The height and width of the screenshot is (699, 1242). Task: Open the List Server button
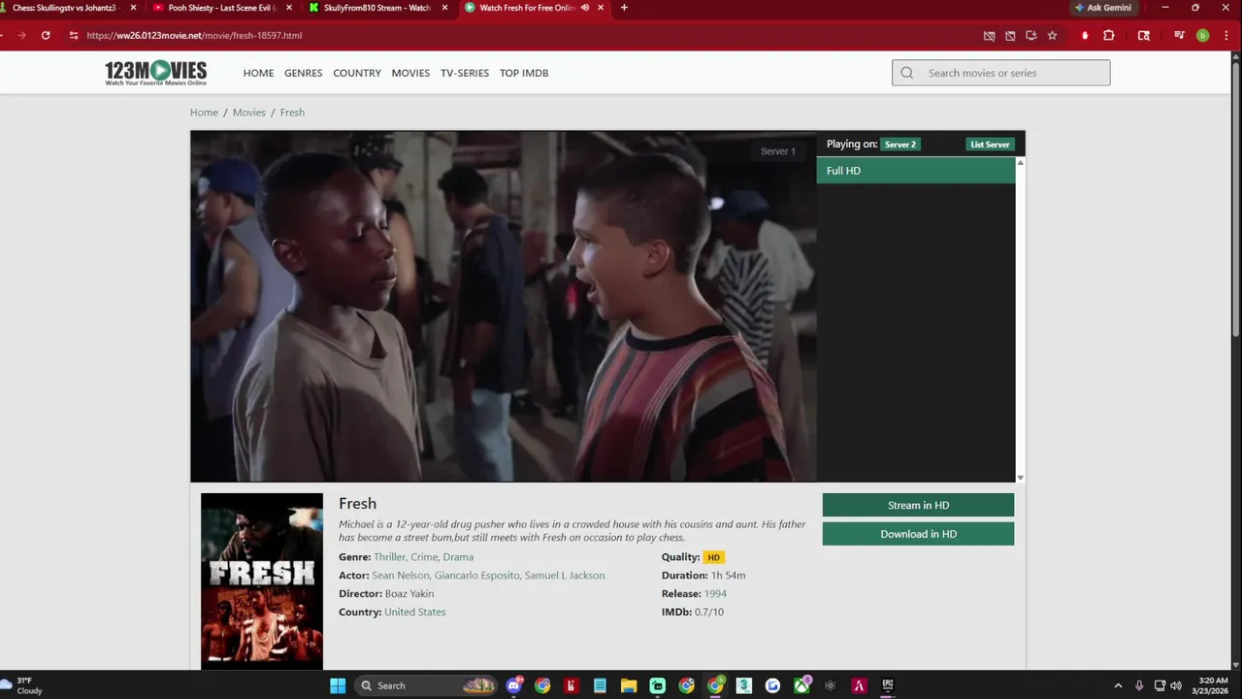990,144
